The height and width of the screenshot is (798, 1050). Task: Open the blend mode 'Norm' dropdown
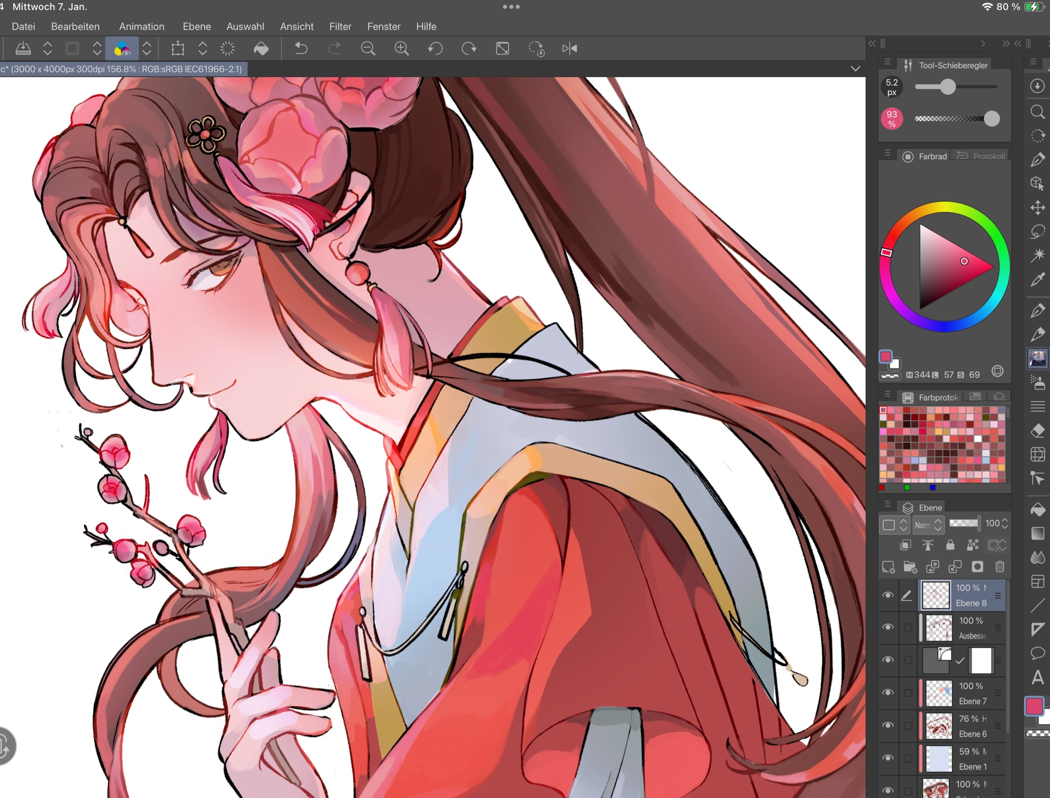(928, 524)
